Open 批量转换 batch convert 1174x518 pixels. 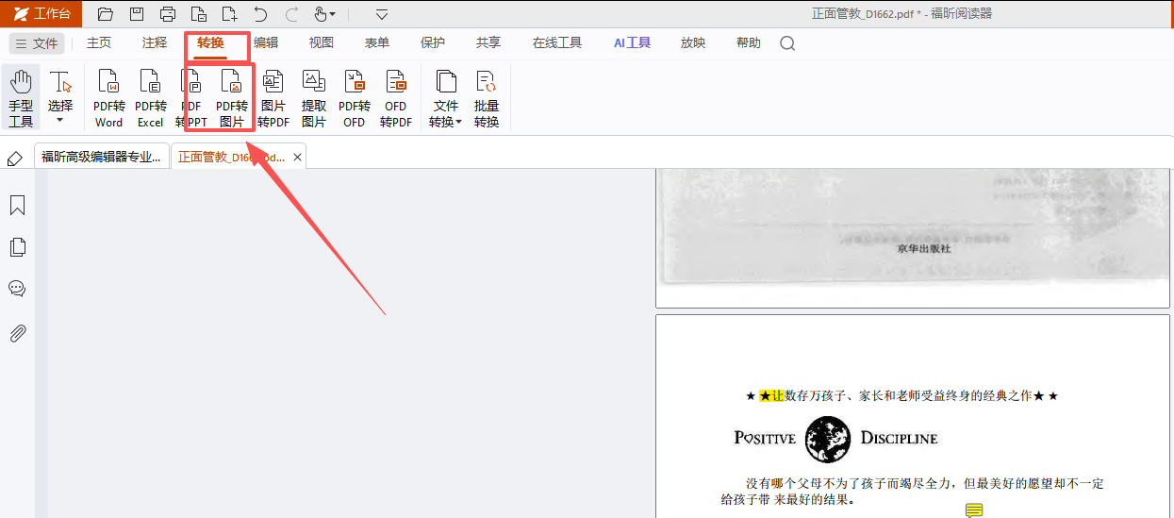coord(487,98)
